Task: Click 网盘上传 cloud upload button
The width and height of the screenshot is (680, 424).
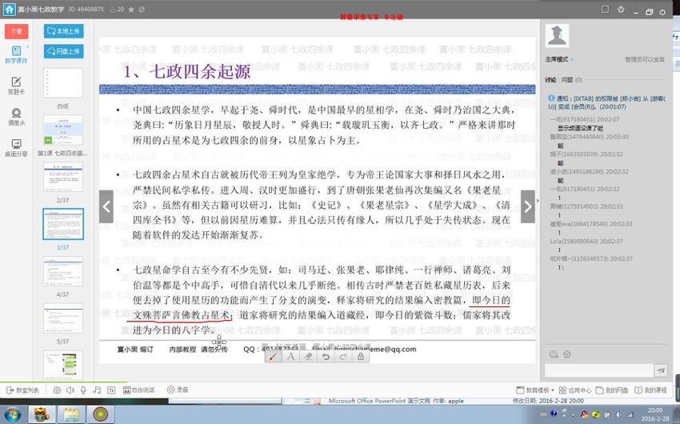Action: (x=63, y=51)
